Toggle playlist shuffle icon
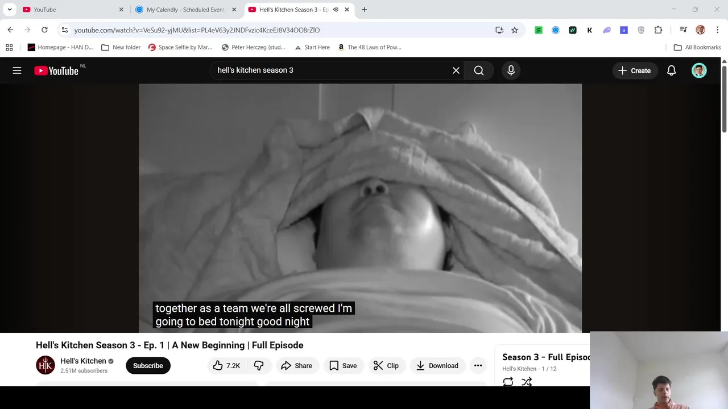 click(x=527, y=382)
